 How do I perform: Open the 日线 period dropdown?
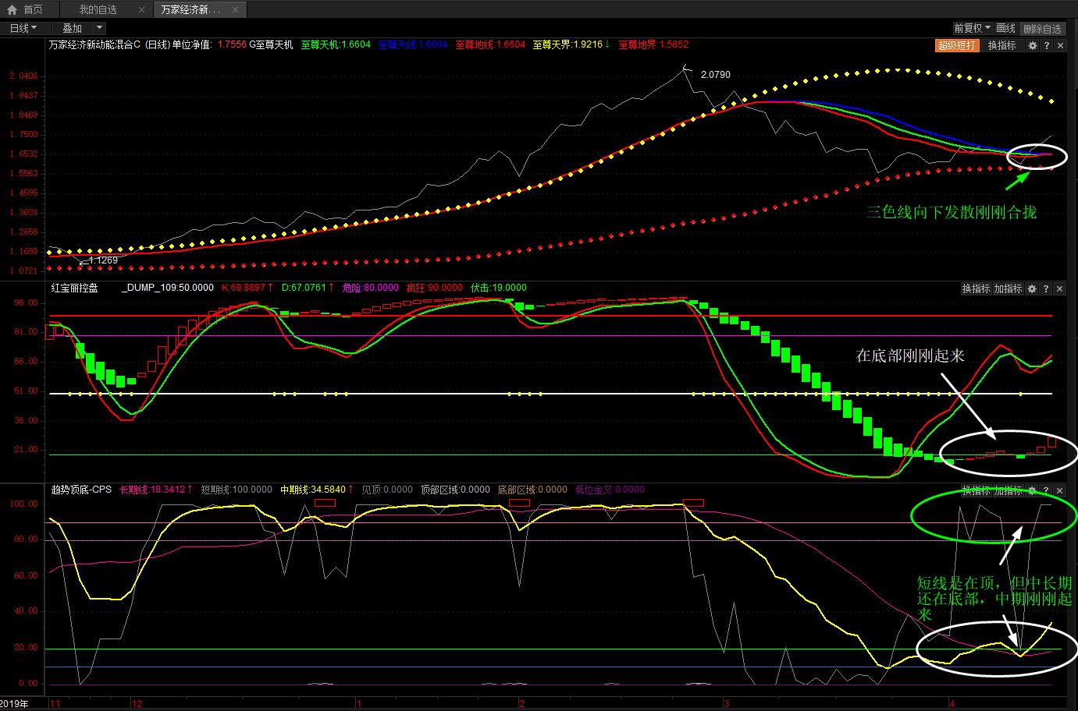point(23,28)
